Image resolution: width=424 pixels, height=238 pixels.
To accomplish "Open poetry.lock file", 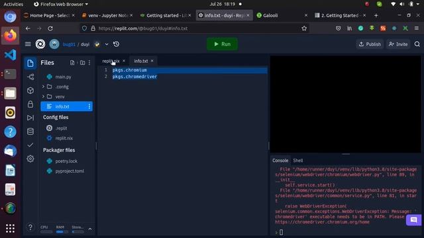I will coord(66,161).
